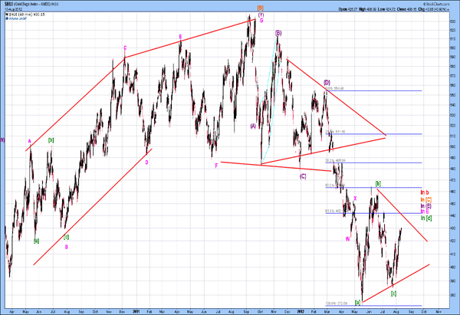Click the magenta F wave label
The width and height of the screenshot is (460, 315).
[216, 166]
